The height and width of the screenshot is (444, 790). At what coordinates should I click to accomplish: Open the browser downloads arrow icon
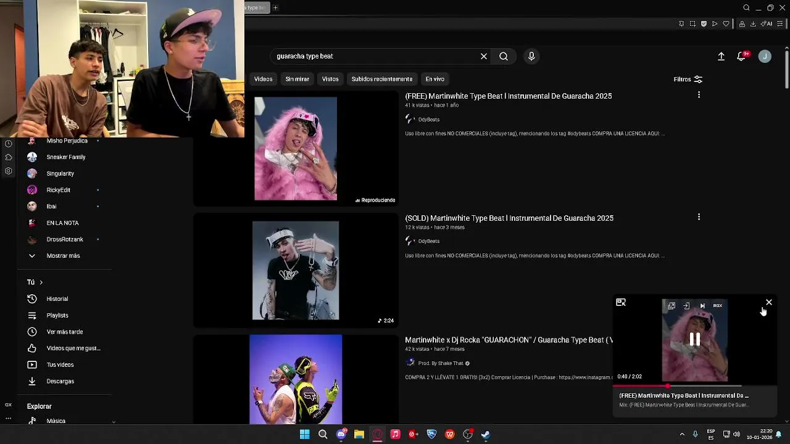pos(753,24)
